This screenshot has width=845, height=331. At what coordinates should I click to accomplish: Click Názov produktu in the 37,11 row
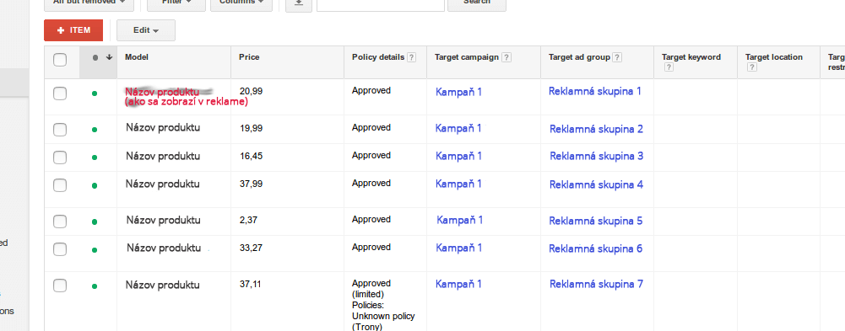tap(162, 285)
